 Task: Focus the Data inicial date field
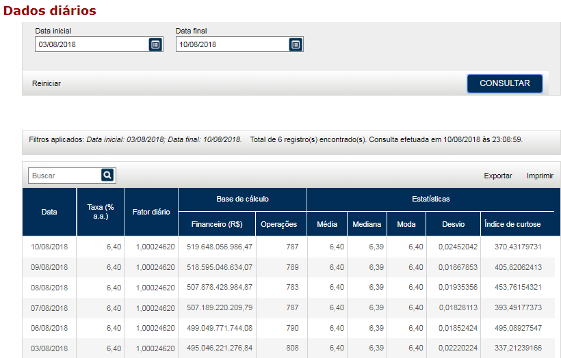pyautogui.click(x=91, y=44)
